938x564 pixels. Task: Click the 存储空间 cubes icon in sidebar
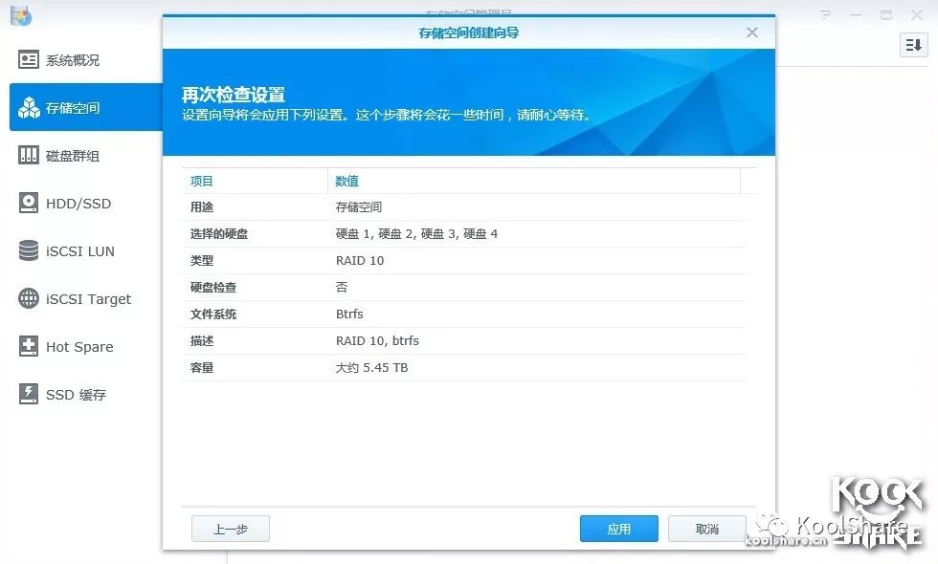click(x=29, y=107)
